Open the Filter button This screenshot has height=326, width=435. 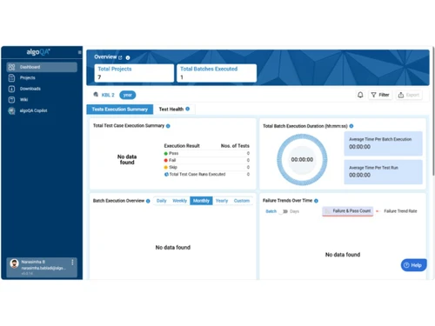point(380,95)
